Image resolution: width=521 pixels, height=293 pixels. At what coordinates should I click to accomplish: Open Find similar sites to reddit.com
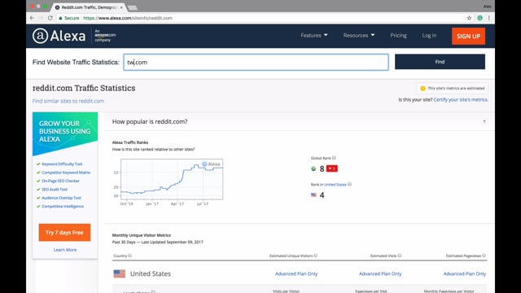pos(68,101)
